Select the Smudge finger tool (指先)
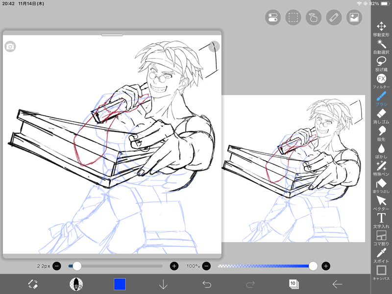This screenshot has height=294, width=392. pyautogui.click(x=381, y=133)
